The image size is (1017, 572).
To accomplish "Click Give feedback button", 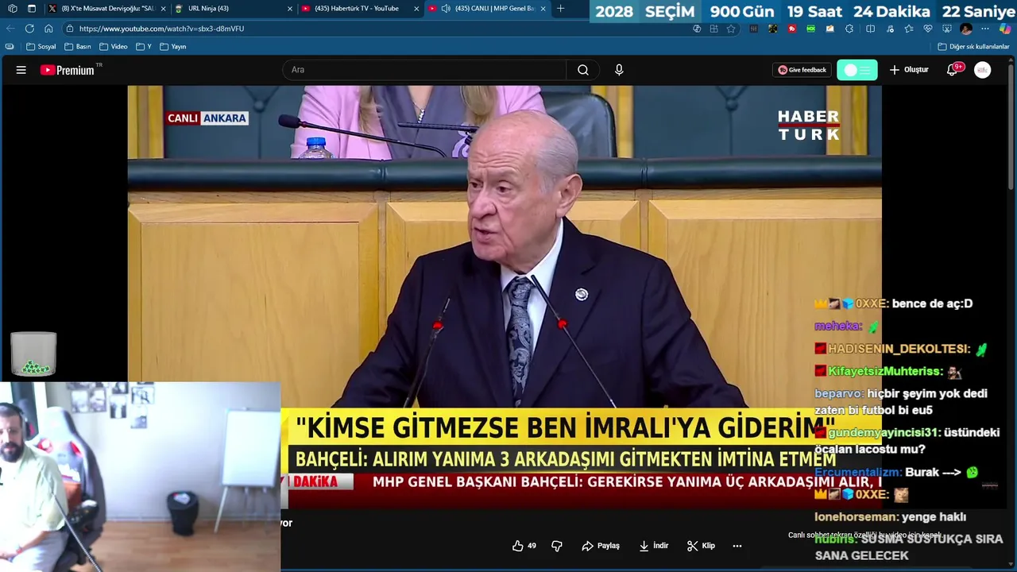I will click(802, 70).
